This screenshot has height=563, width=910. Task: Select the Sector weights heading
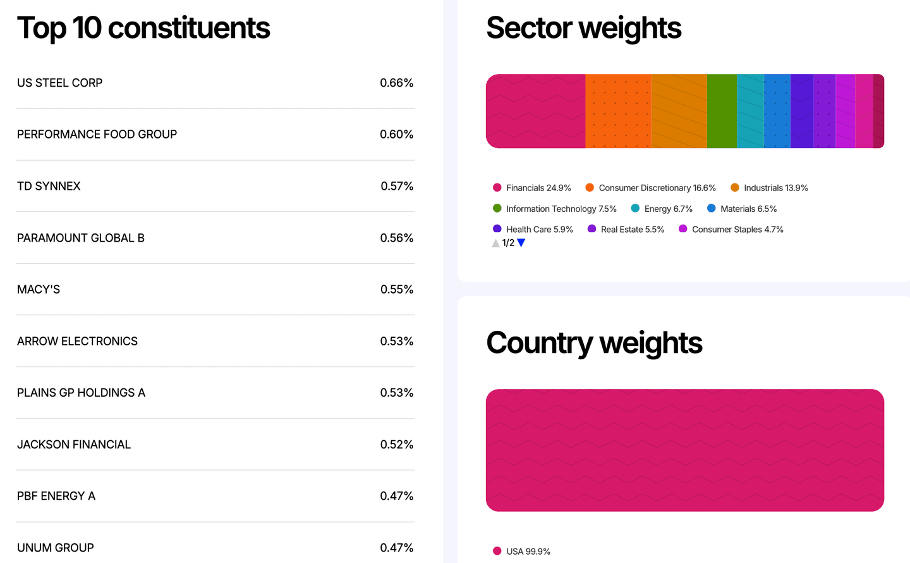583,28
